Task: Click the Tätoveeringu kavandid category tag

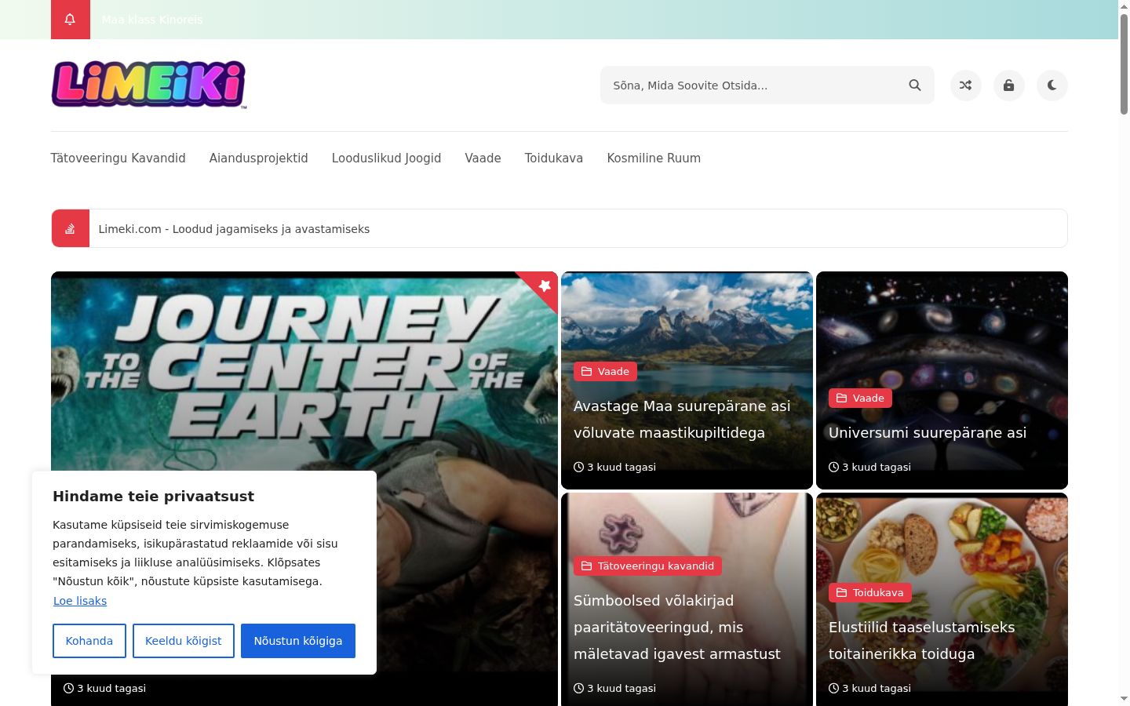Action: (x=648, y=566)
